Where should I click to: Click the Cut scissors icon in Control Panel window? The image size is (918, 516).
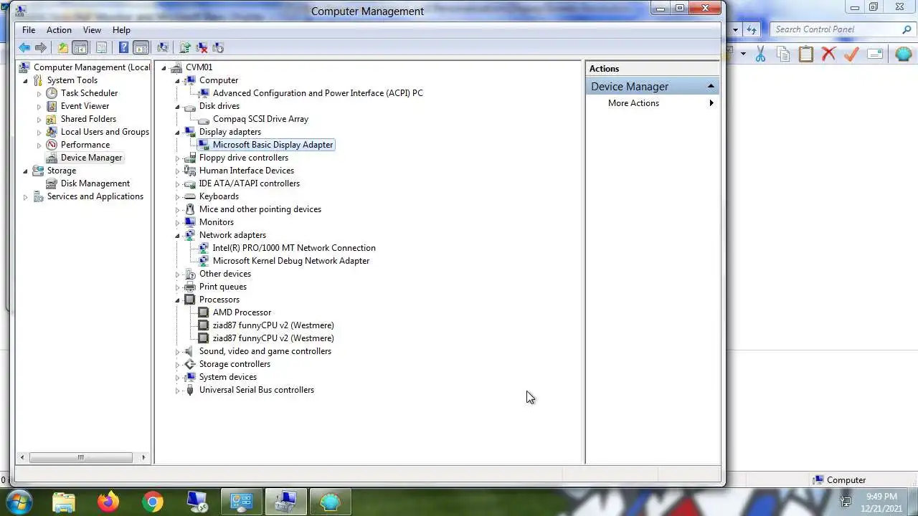point(760,54)
